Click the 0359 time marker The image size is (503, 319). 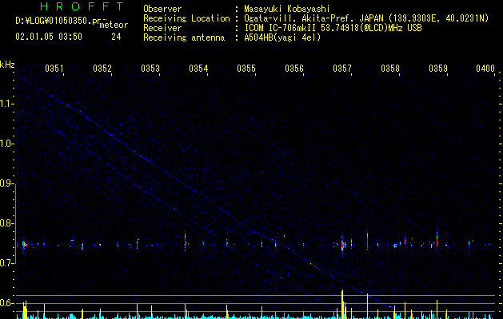tap(438, 69)
